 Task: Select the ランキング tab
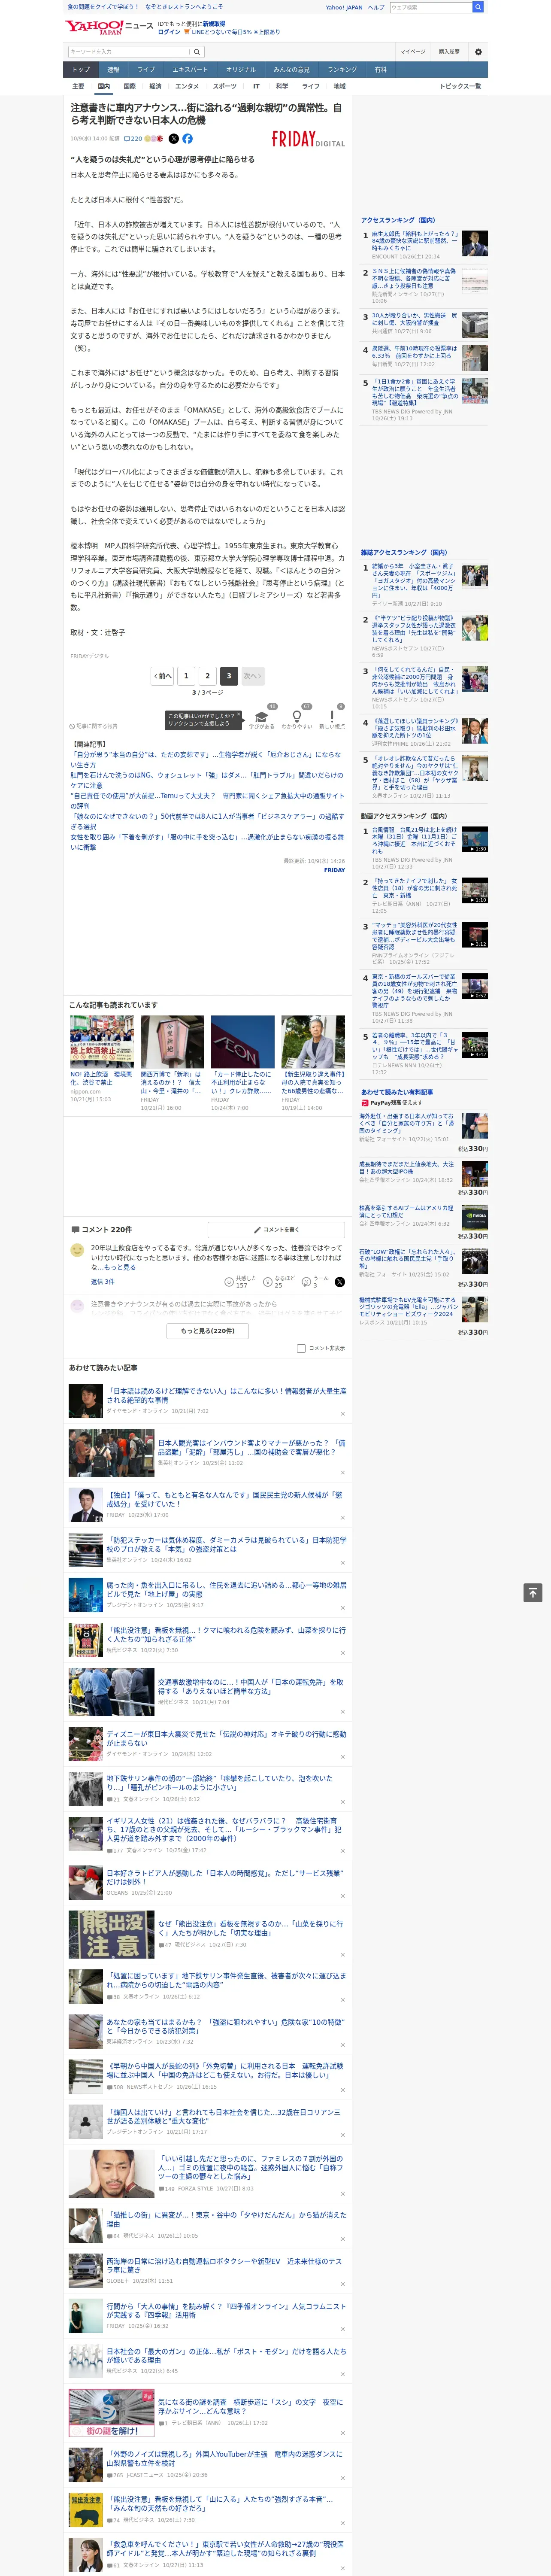[x=342, y=70]
